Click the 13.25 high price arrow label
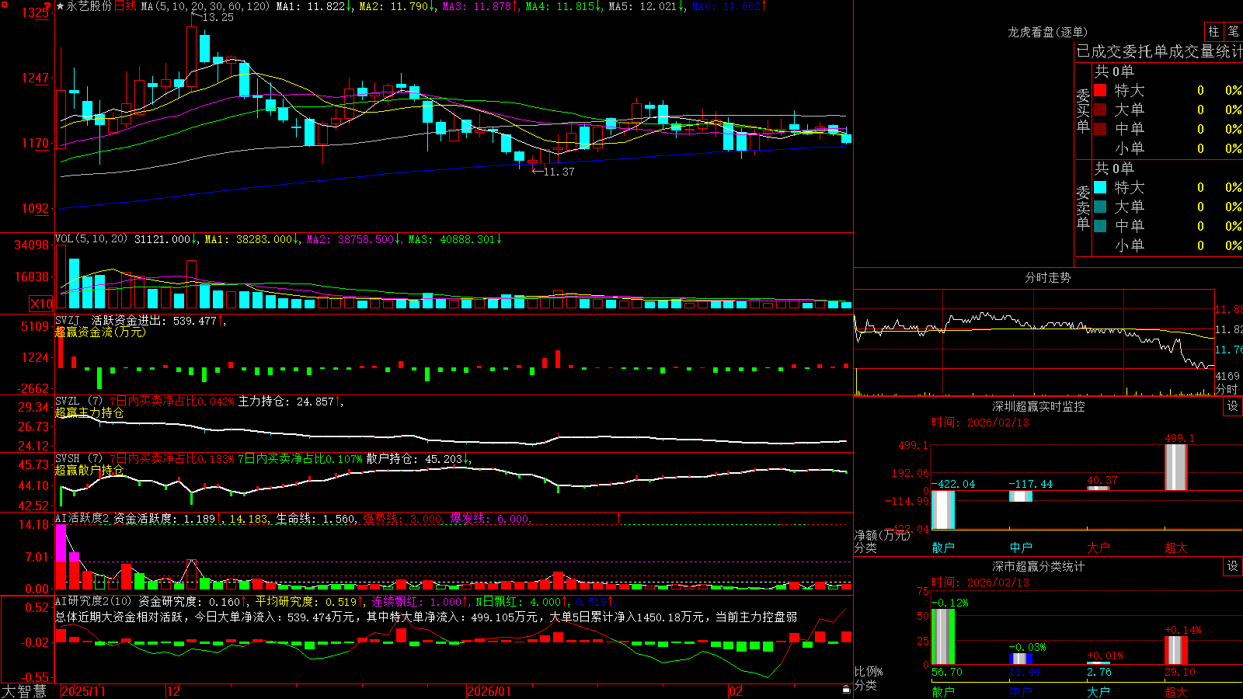 (x=212, y=17)
